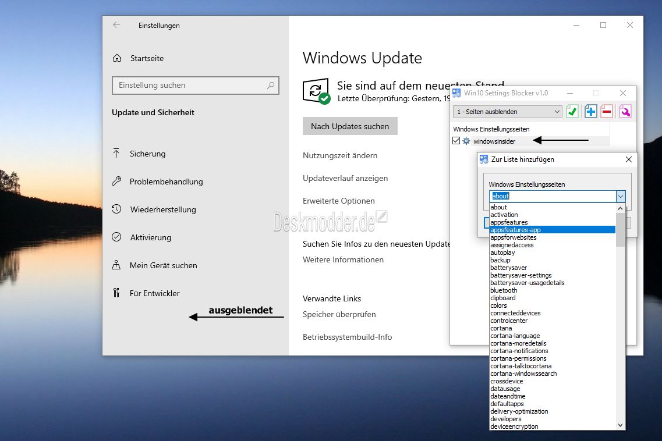Select 'controlcenter' entry

(552, 321)
